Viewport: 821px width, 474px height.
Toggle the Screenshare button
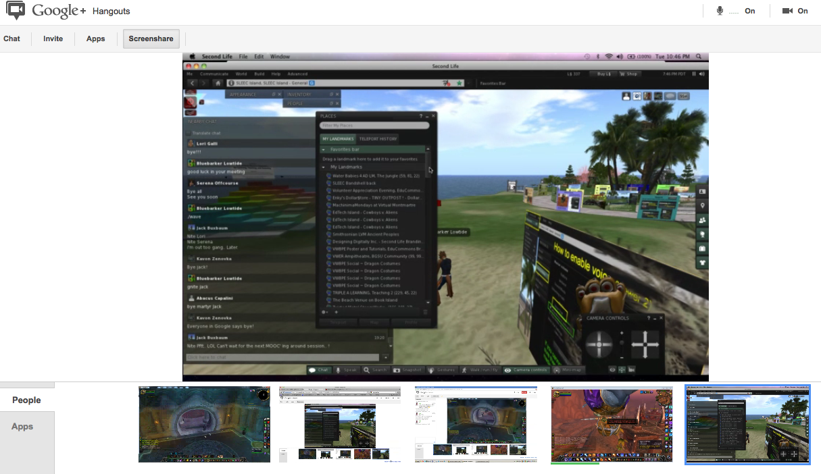tap(151, 38)
